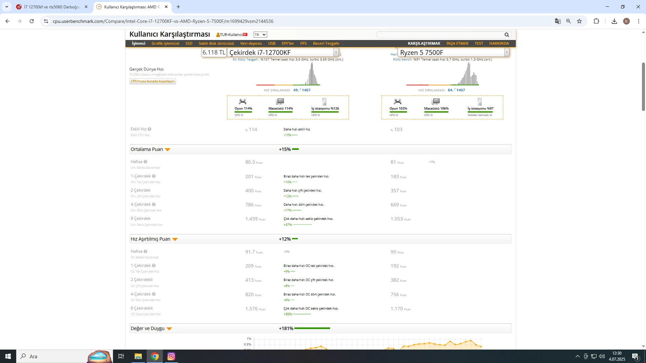Viewport: 646px width, 363px height.
Task: Click the i7-12700KF Oyun gamepad icon
Action: coord(243,102)
